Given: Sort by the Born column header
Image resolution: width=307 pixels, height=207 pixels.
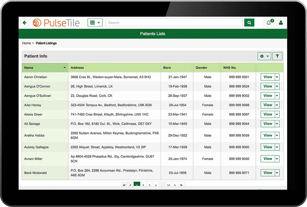Looking at the screenshot, I should coord(167,68).
